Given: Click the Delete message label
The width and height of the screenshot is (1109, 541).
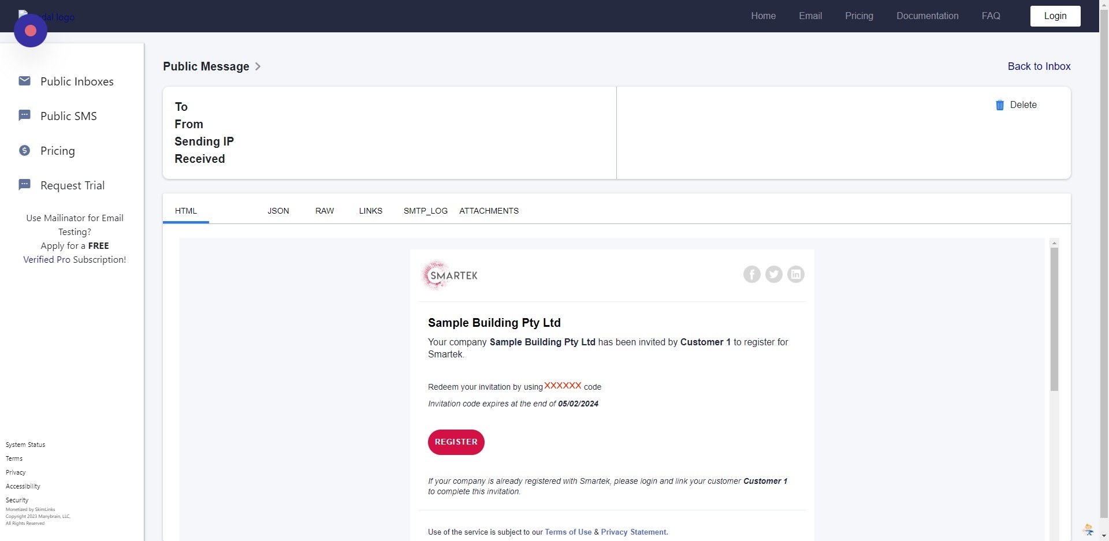Looking at the screenshot, I should coord(1024,105).
